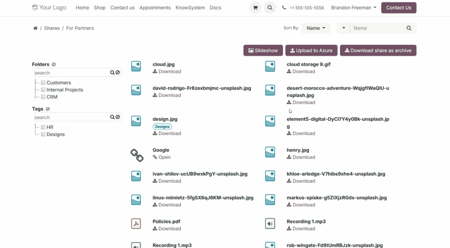The image size is (450, 248).
Task: Clear the Folders selection using reset icon
Action: (x=54, y=64)
